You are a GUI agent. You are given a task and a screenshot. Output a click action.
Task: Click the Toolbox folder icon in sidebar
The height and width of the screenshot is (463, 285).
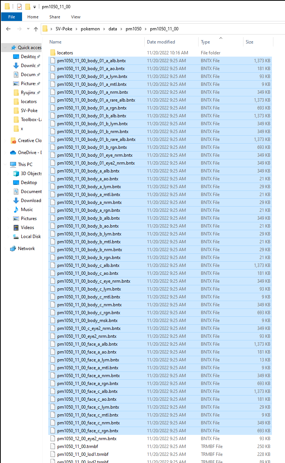point(16,120)
